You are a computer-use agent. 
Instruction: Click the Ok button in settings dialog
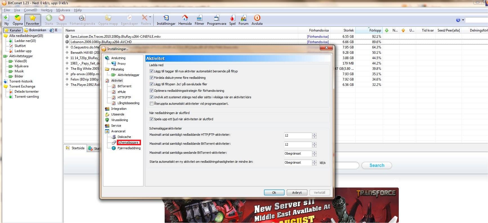tap(274, 193)
